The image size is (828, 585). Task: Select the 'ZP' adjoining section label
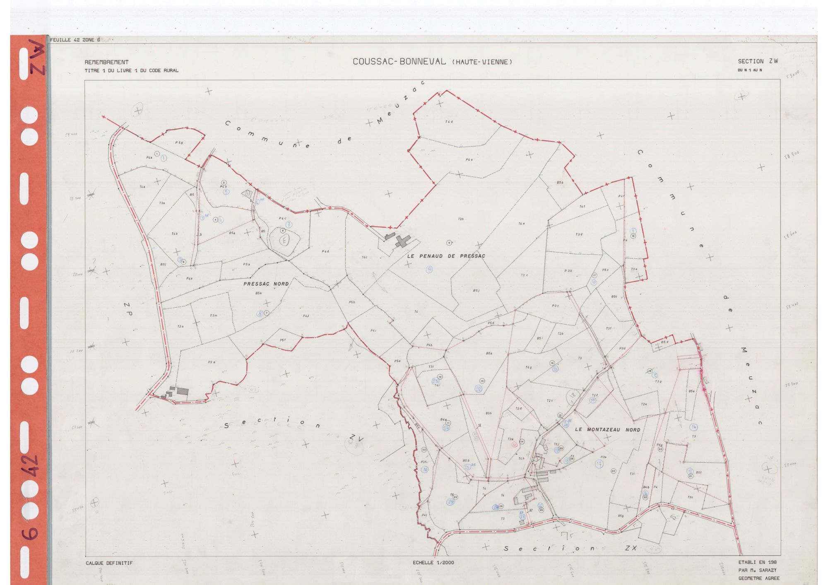point(128,310)
